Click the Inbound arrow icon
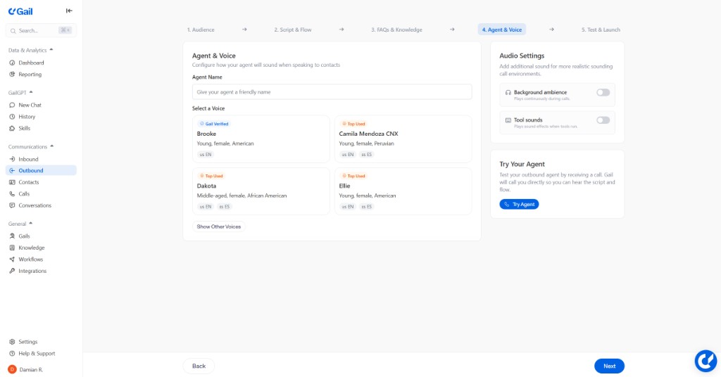This screenshot has width=721, height=377. pyautogui.click(x=12, y=159)
